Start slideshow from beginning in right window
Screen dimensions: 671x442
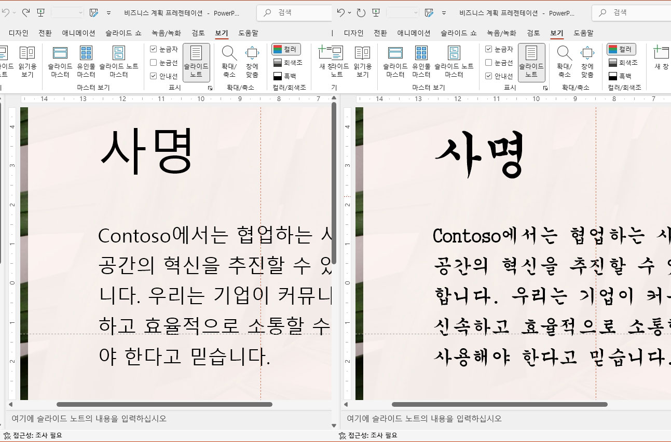pos(376,12)
